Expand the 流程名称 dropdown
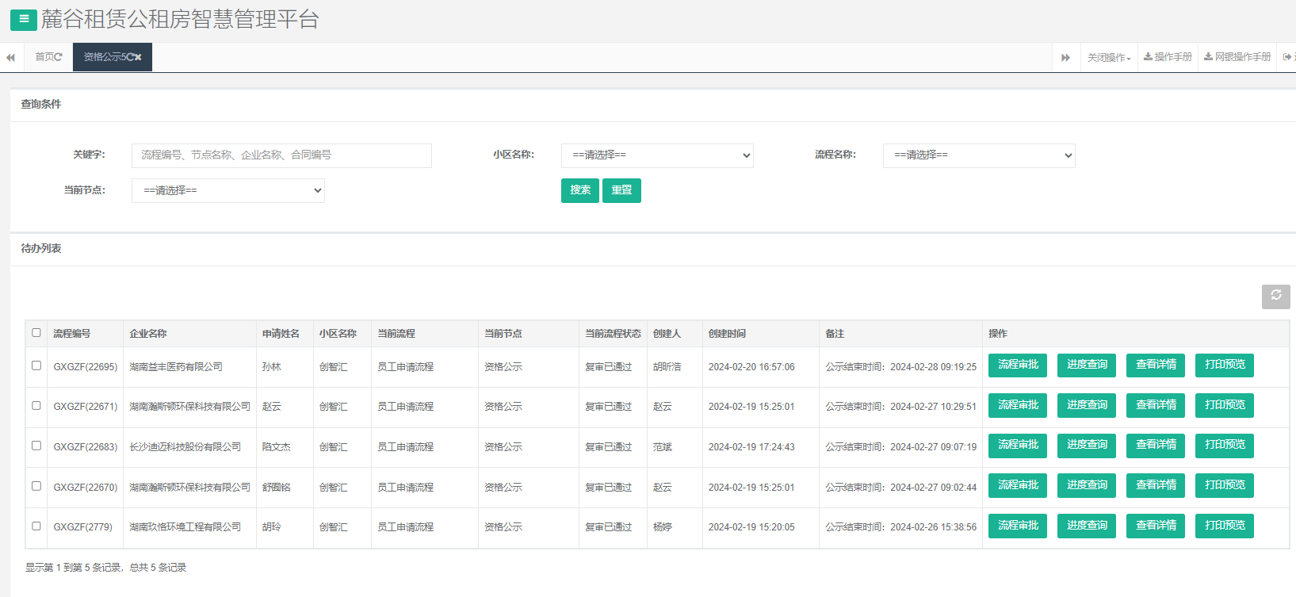 tap(979, 155)
